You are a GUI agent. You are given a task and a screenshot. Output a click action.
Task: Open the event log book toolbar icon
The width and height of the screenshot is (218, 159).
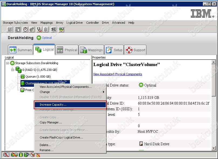click(x=18, y=29)
